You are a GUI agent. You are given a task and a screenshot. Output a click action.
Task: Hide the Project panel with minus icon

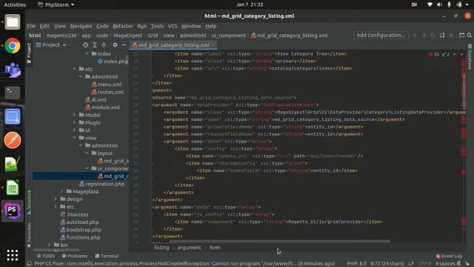tap(124, 44)
